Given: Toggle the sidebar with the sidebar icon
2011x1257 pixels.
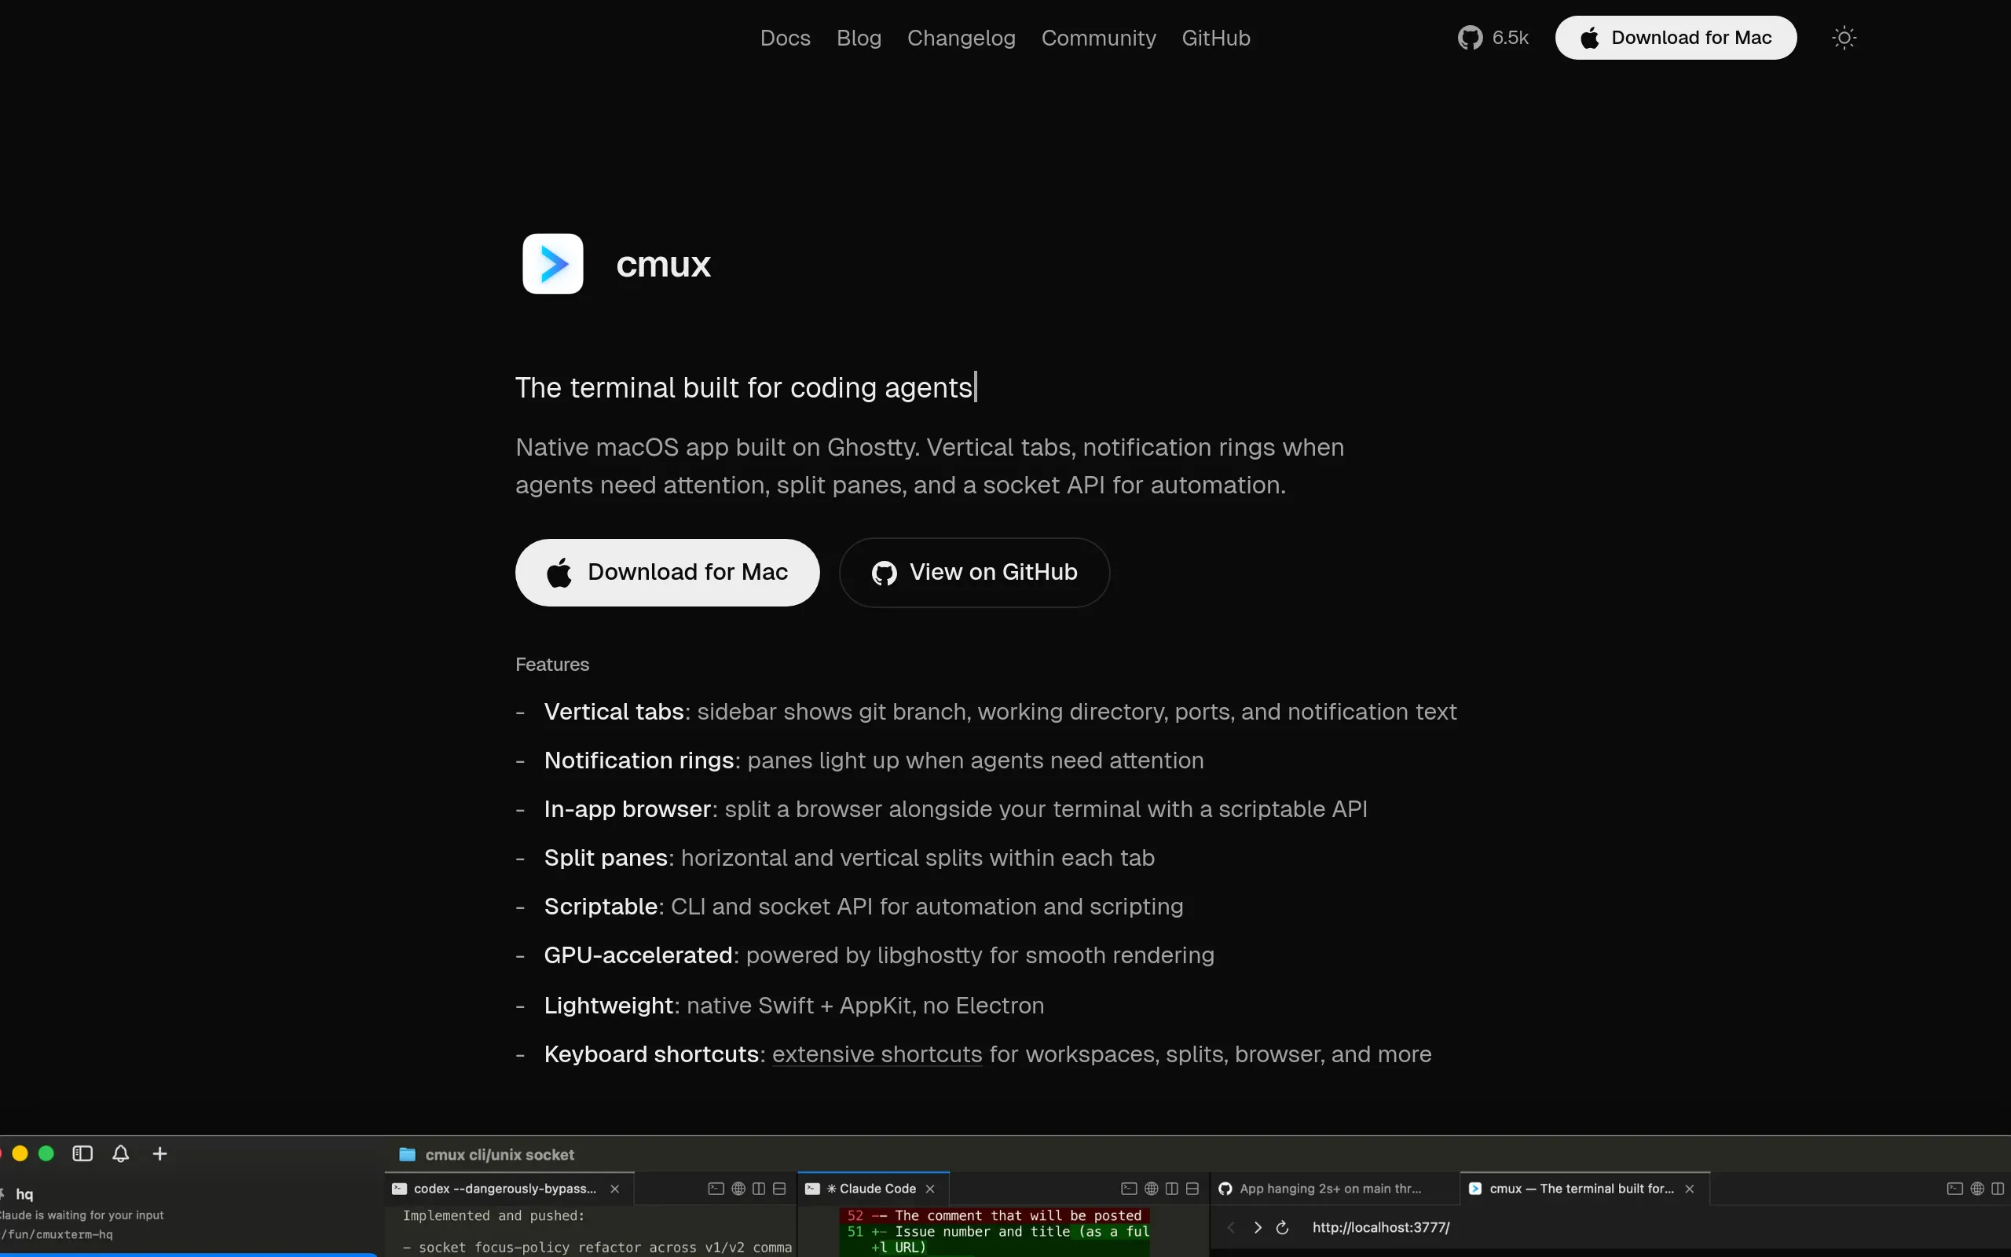Looking at the screenshot, I should click(x=82, y=1153).
